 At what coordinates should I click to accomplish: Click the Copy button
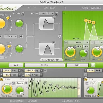[x=52, y=8]
